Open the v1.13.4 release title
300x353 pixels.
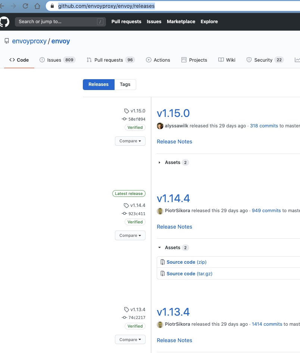point(173,312)
